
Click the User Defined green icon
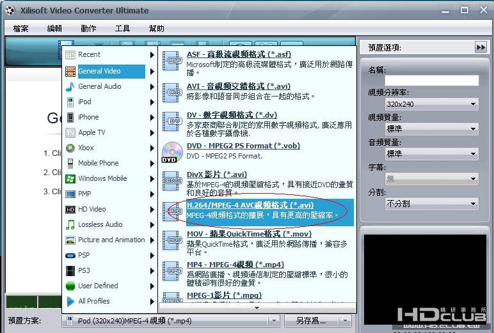coord(70,286)
